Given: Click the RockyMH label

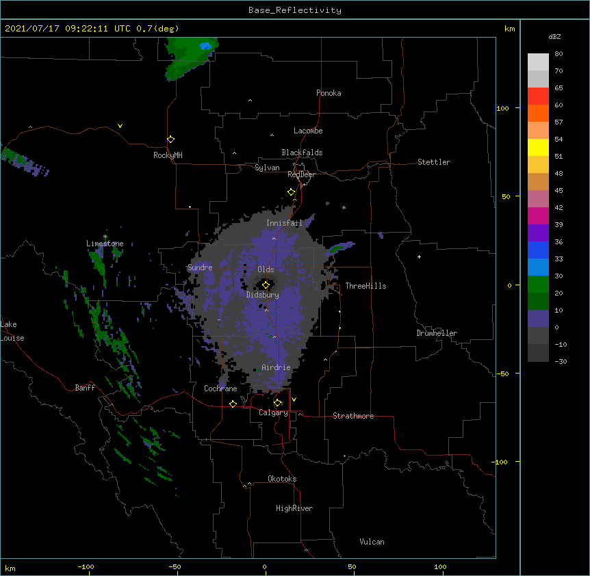Looking at the screenshot, I should pyautogui.click(x=168, y=155).
